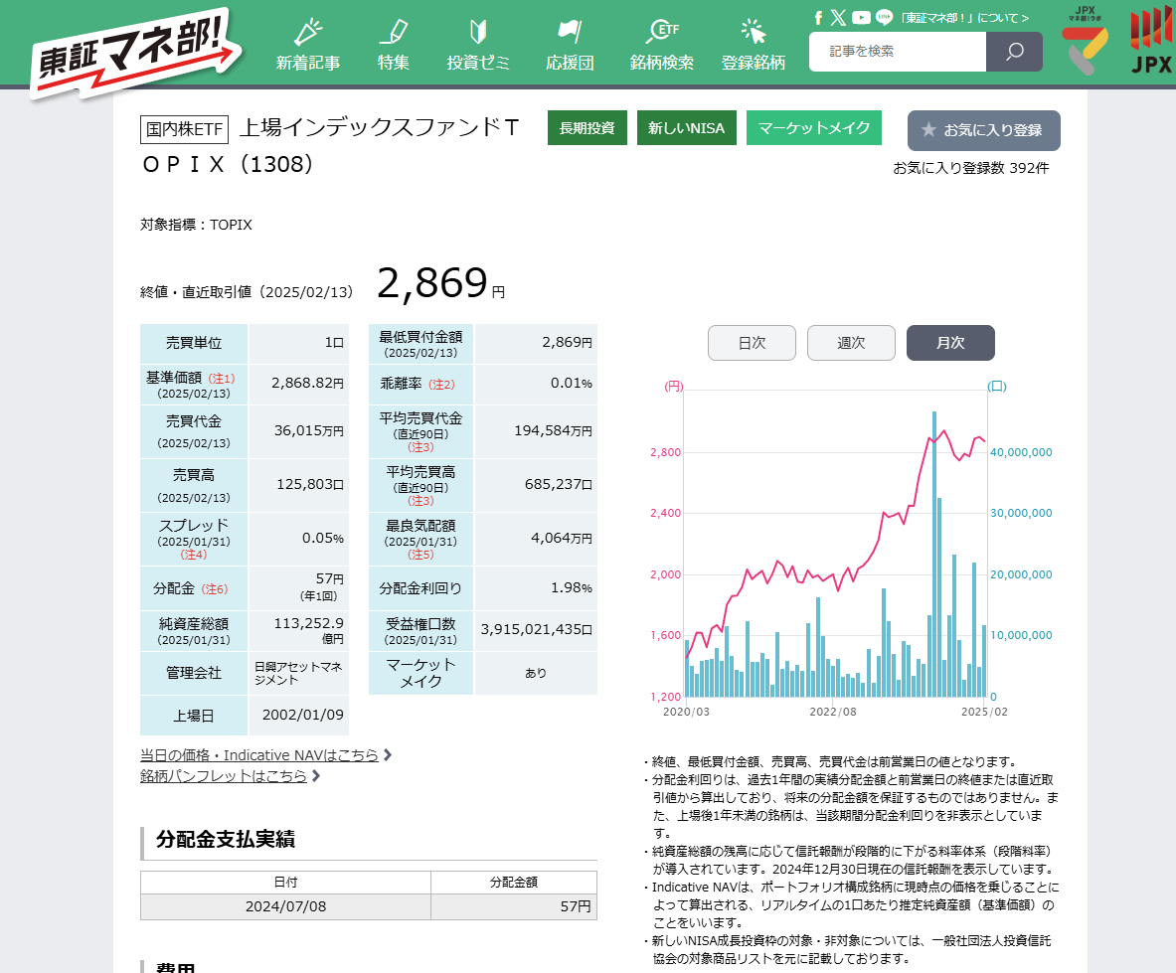The height and width of the screenshot is (973, 1176).
Task: Click the マーケットメイク tag button
Action: [814, 127]
